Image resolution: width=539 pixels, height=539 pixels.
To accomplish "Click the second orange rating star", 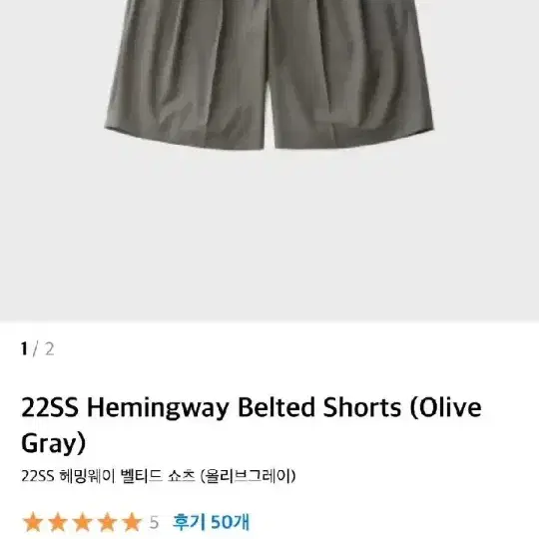I will (58, 522).
